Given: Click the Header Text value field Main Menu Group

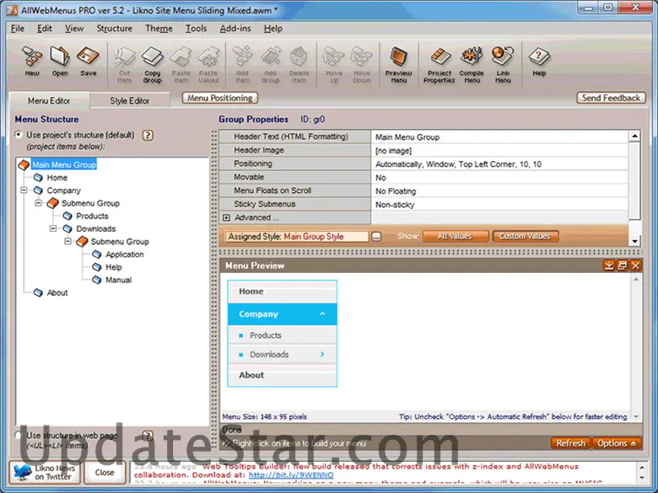Looking at the screenshot, I should (499, 137).
